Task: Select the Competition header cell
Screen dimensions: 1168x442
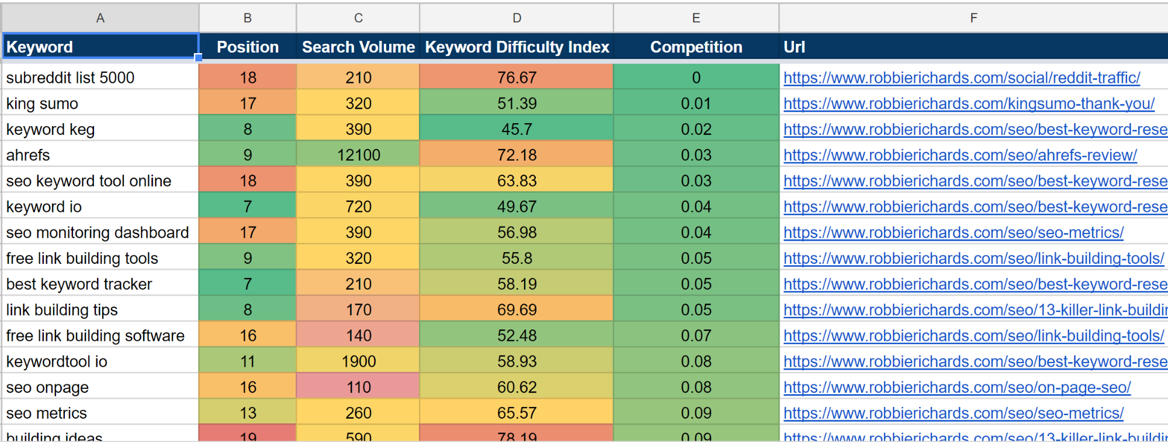Action: pyautogui.click(x=695, y=47)
